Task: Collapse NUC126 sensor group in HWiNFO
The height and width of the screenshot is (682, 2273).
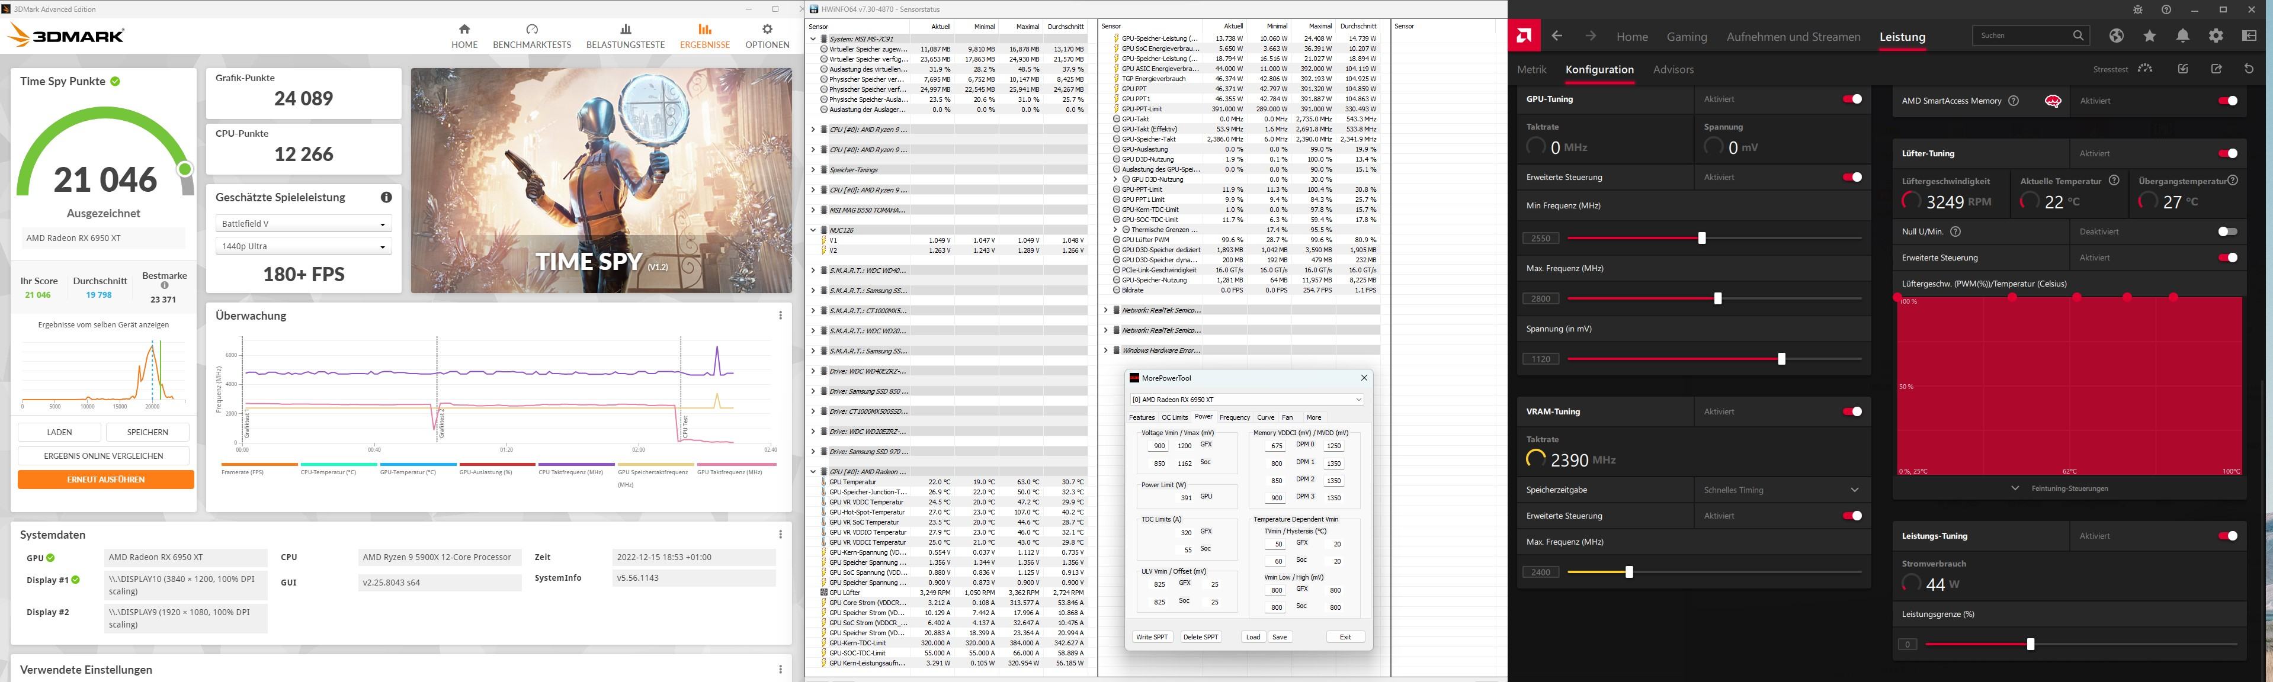Action: tap(813, 230)
